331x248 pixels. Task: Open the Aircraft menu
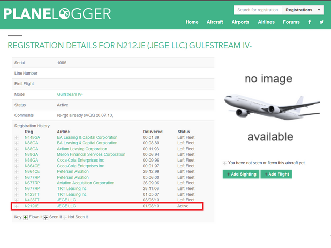[215, 22]
